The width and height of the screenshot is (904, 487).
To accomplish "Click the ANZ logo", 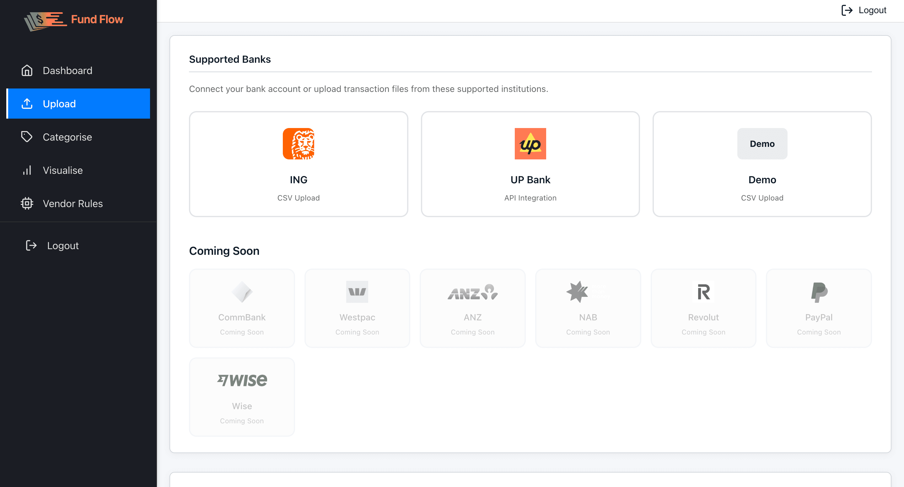I will click(473, 292).
